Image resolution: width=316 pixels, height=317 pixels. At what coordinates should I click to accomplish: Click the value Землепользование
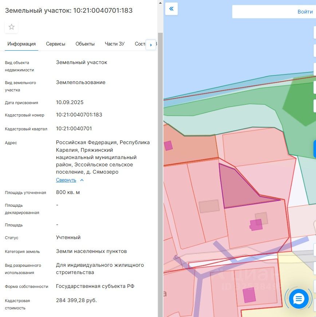click(x=81, y=82)
